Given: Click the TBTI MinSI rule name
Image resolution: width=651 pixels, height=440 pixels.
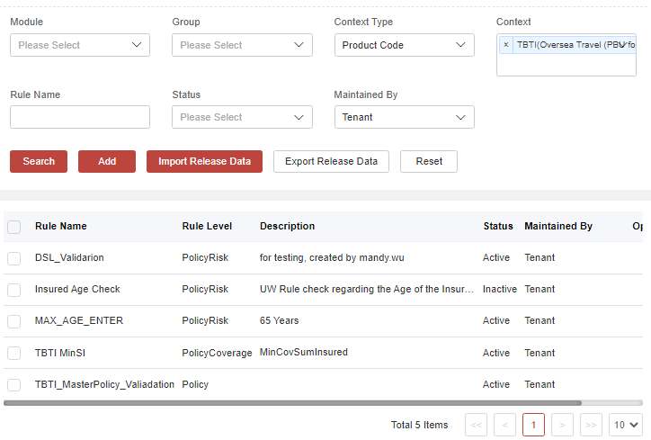Looking at the screenshot, I should tap(60, 353).
